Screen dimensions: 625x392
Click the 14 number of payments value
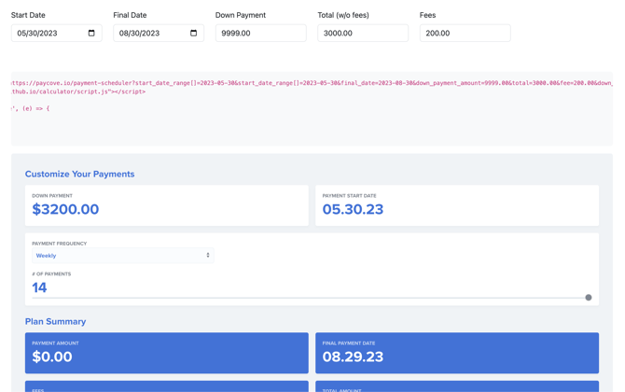[x=39, y=287]
